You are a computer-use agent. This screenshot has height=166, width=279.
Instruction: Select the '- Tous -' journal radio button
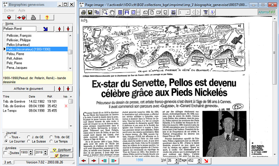click(6, 137)
